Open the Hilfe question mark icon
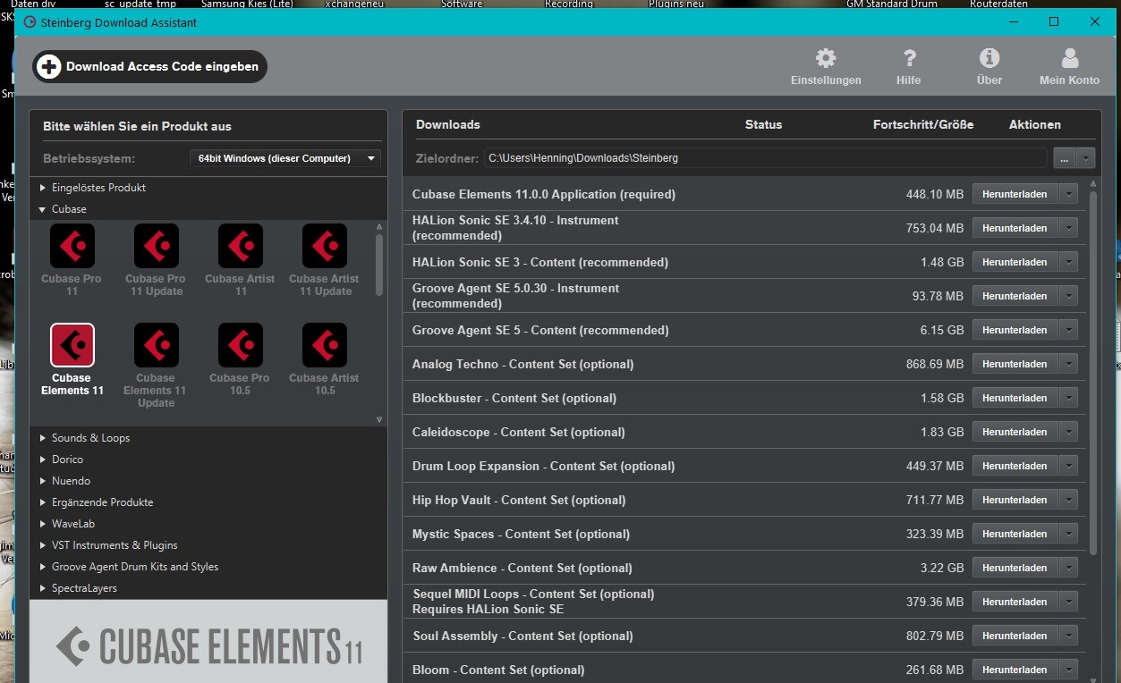The width and height of the screenshot is (1121, 683). click(x=909, y=59)
